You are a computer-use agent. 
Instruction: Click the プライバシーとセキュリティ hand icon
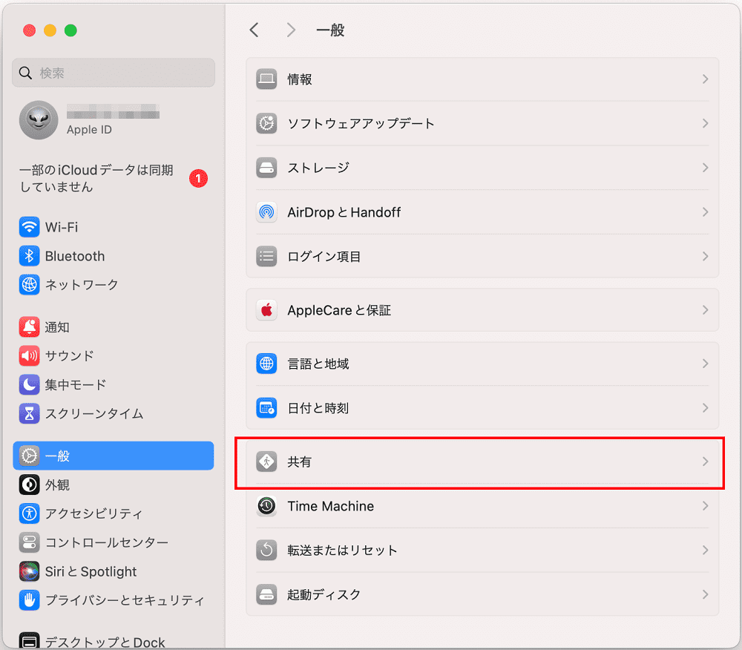click(30, 600)
